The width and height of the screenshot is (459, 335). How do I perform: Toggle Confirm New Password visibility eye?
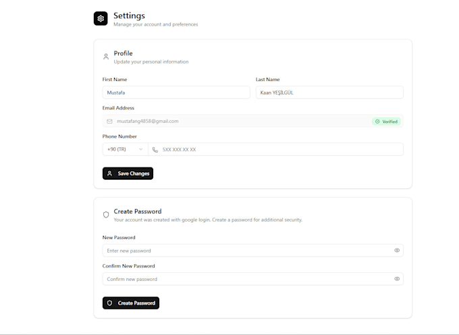click(397, 279)
